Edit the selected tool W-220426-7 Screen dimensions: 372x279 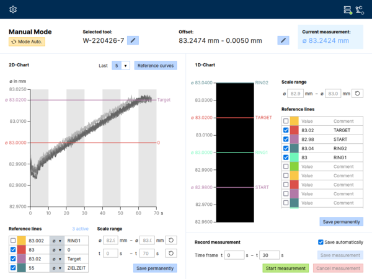pyautogui.click(x=133, y=40)
